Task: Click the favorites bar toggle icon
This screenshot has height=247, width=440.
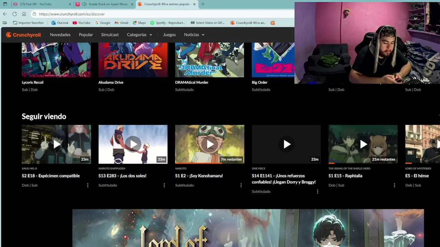Action: pos(4,23)
